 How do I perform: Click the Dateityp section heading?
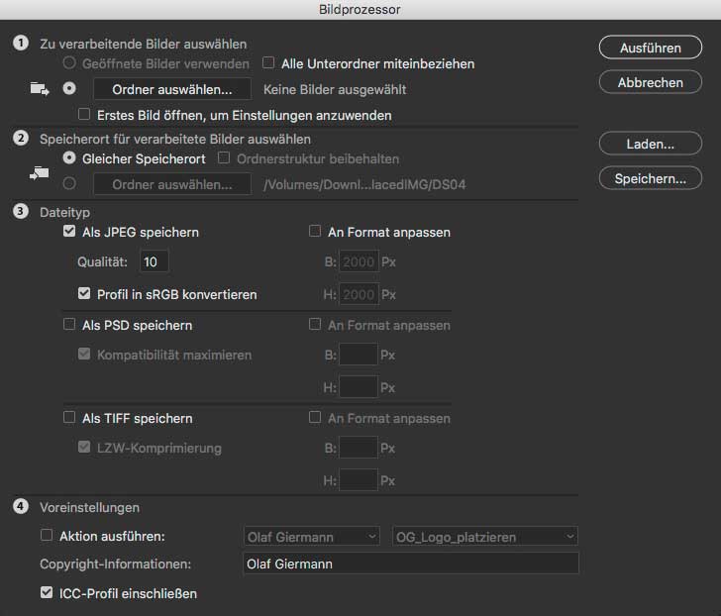tap(64, 212)
